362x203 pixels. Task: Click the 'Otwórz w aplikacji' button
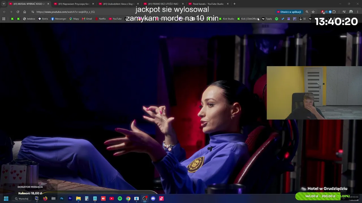(289, 12)
